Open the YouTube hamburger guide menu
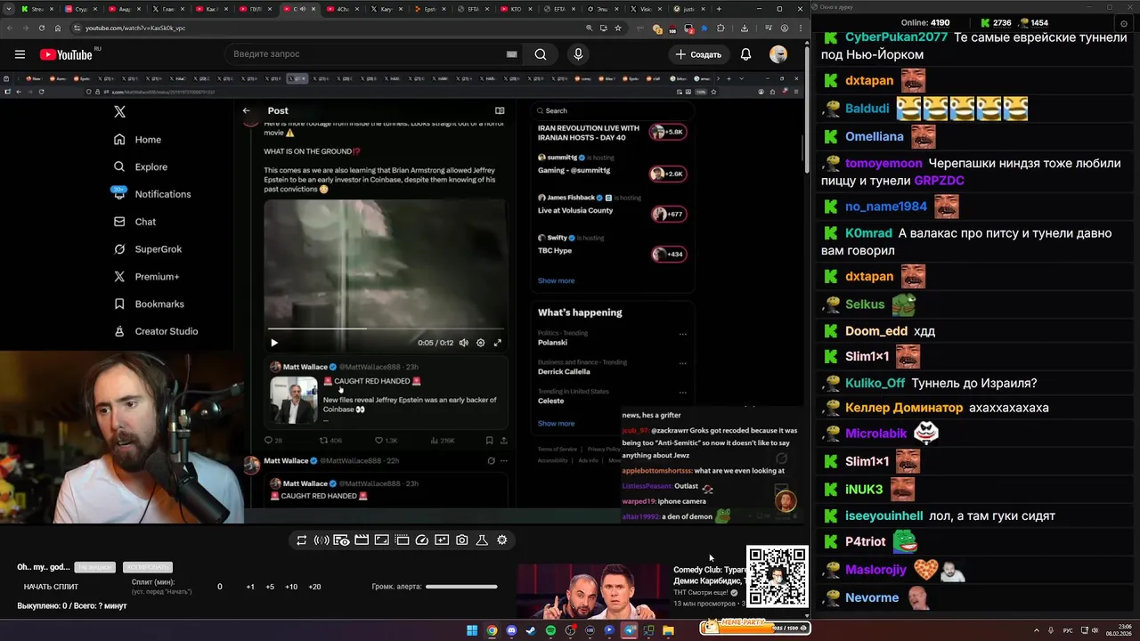The height and width of the screenshot is (641, 1140). click(x=20, y=54)
